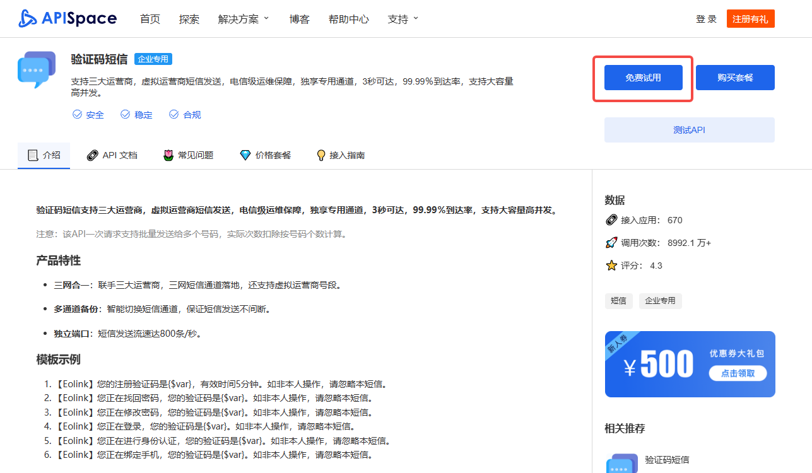This screenshot has height=473, width=812.
Task: Click the 修改密码 template line
Action: (x=214, y=412)
